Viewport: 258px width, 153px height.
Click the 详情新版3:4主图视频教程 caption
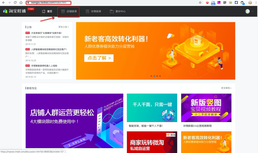197,126
